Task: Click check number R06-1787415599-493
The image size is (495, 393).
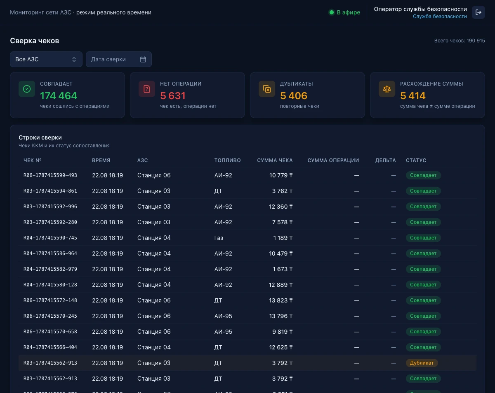Action: [50, 175]
